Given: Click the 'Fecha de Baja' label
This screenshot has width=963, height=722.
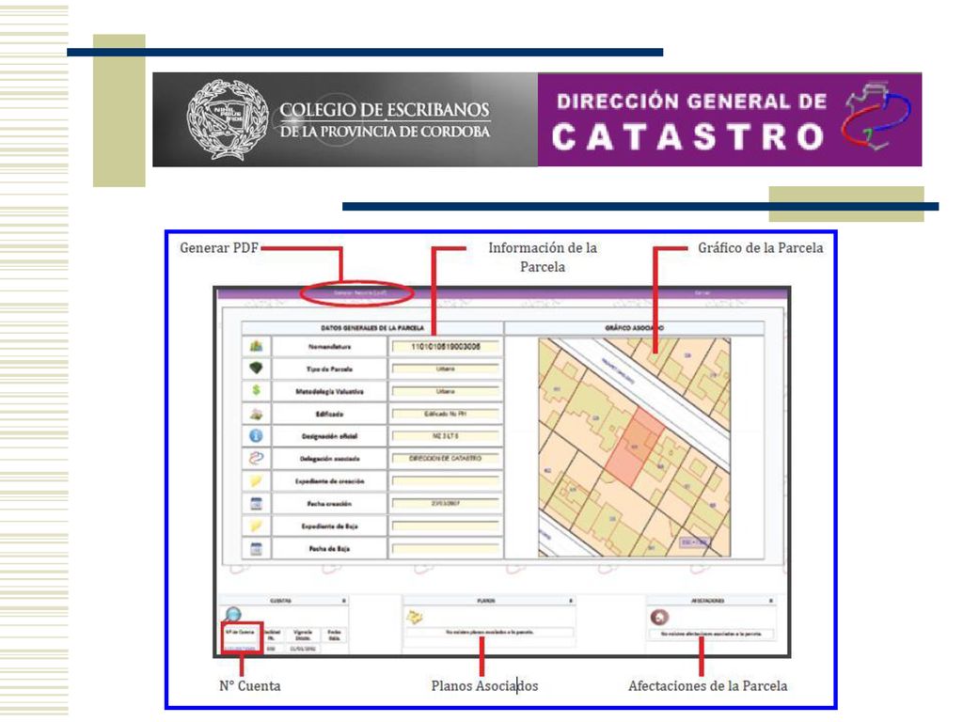Looking at the screenshot, I should [330, 548].
